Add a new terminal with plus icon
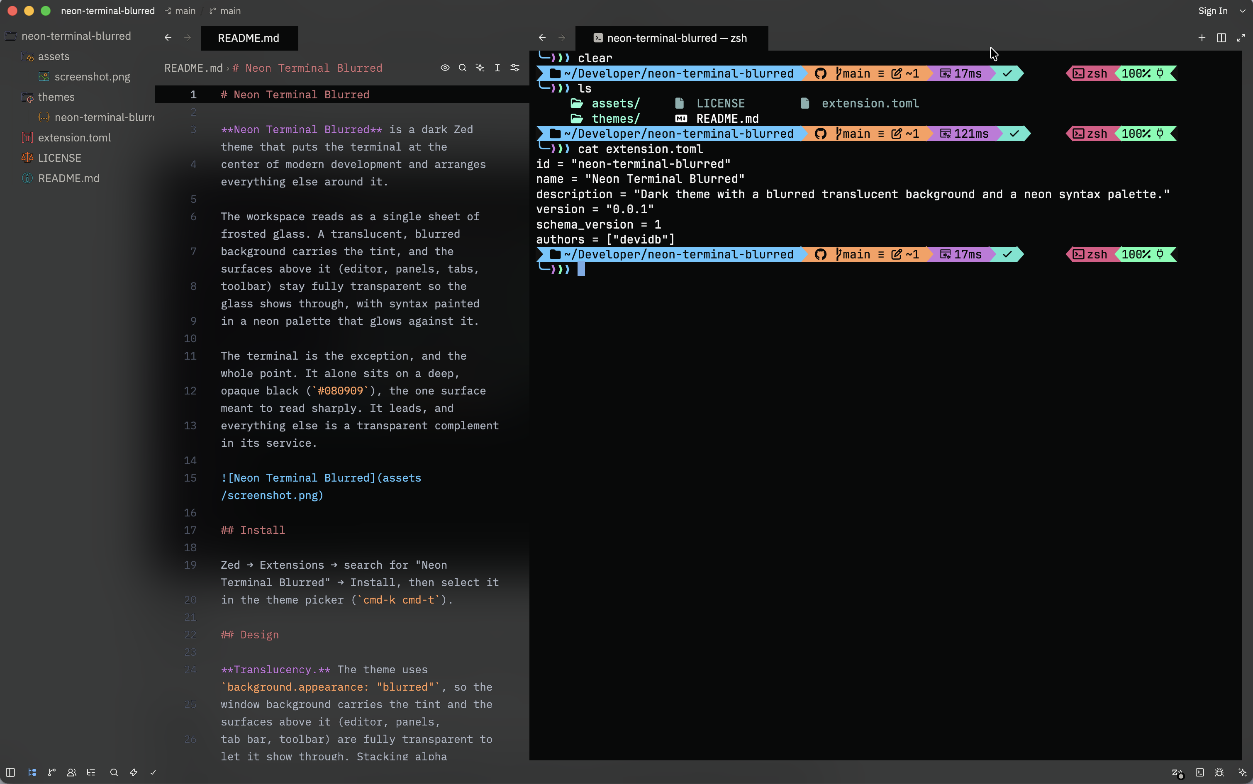The width and height of the screenshot is (1253, 784). pos(1202,37)
